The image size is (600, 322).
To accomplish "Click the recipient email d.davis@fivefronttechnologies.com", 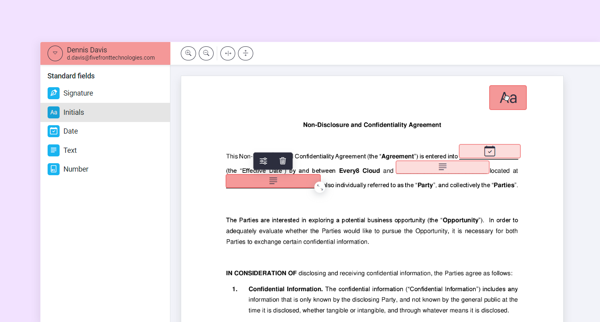I will [x=111, y=58].
